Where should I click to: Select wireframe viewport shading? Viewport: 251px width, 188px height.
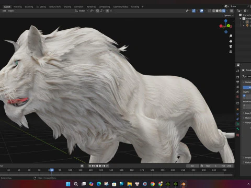214,11
